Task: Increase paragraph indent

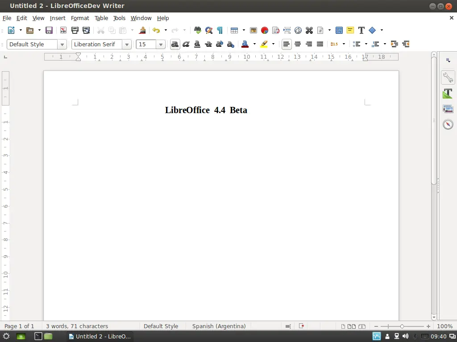Action: [x=395, y=44]
